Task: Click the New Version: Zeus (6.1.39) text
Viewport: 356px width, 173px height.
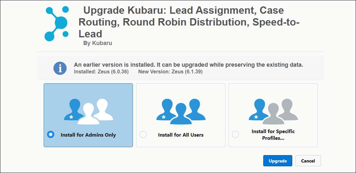Action: coord(171,72)
